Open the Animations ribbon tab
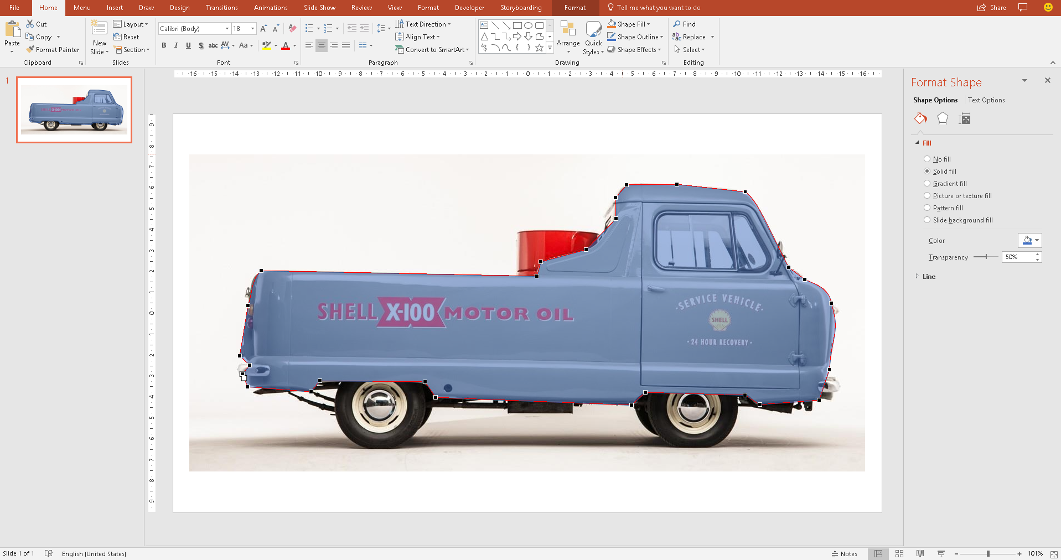Screen dimensions: 1061x560 [271, 8]
